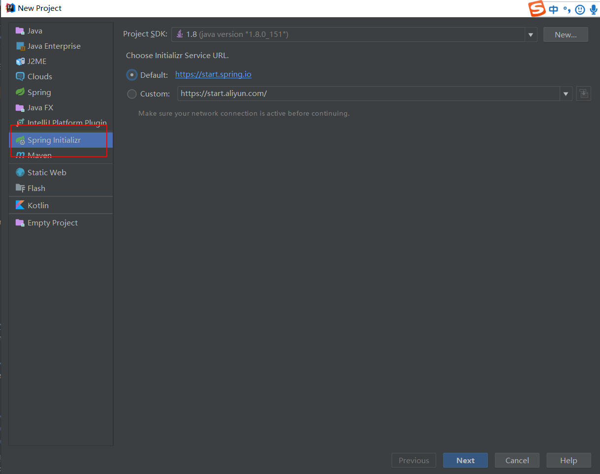Click the Next button
600x474 pixels.
coord(465,460)
